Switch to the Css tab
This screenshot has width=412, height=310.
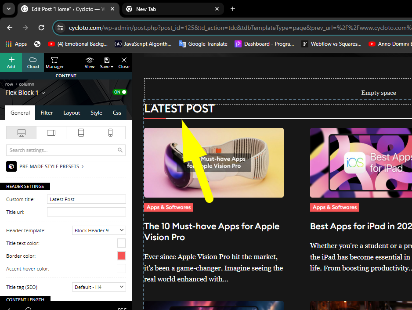point(117,113)
